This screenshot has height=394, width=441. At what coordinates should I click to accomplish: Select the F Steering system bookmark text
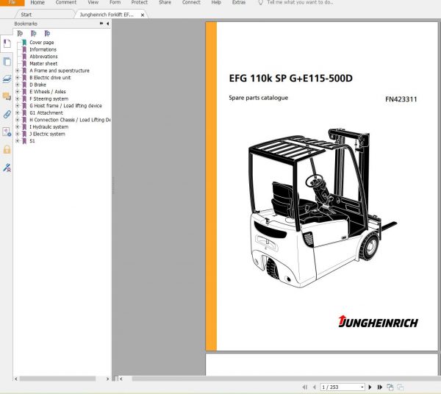coord(49,98)
